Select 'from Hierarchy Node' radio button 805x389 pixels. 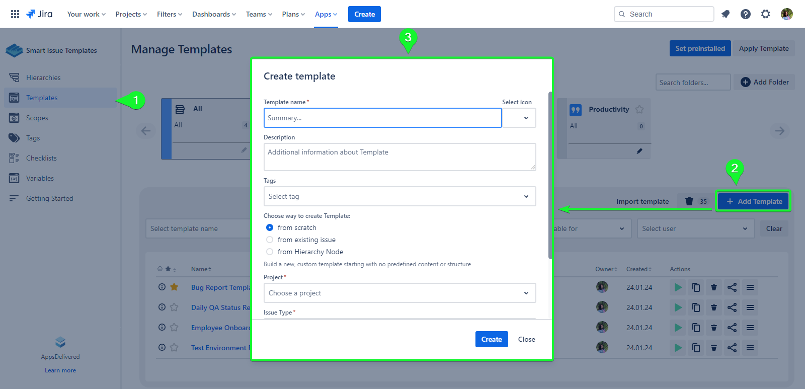coord(270,252)
